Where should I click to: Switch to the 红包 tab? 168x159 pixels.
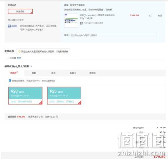[34, 73]
